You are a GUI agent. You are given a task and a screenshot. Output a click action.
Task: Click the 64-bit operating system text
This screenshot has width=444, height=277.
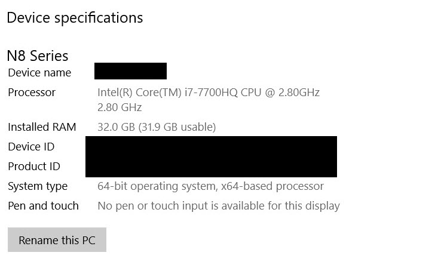pos(157,186)
